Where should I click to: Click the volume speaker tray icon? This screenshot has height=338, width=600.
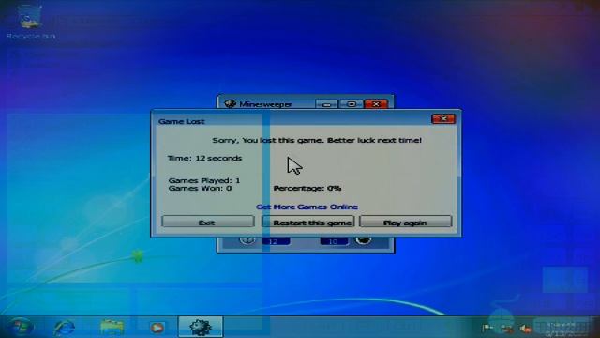click(526, 329)
